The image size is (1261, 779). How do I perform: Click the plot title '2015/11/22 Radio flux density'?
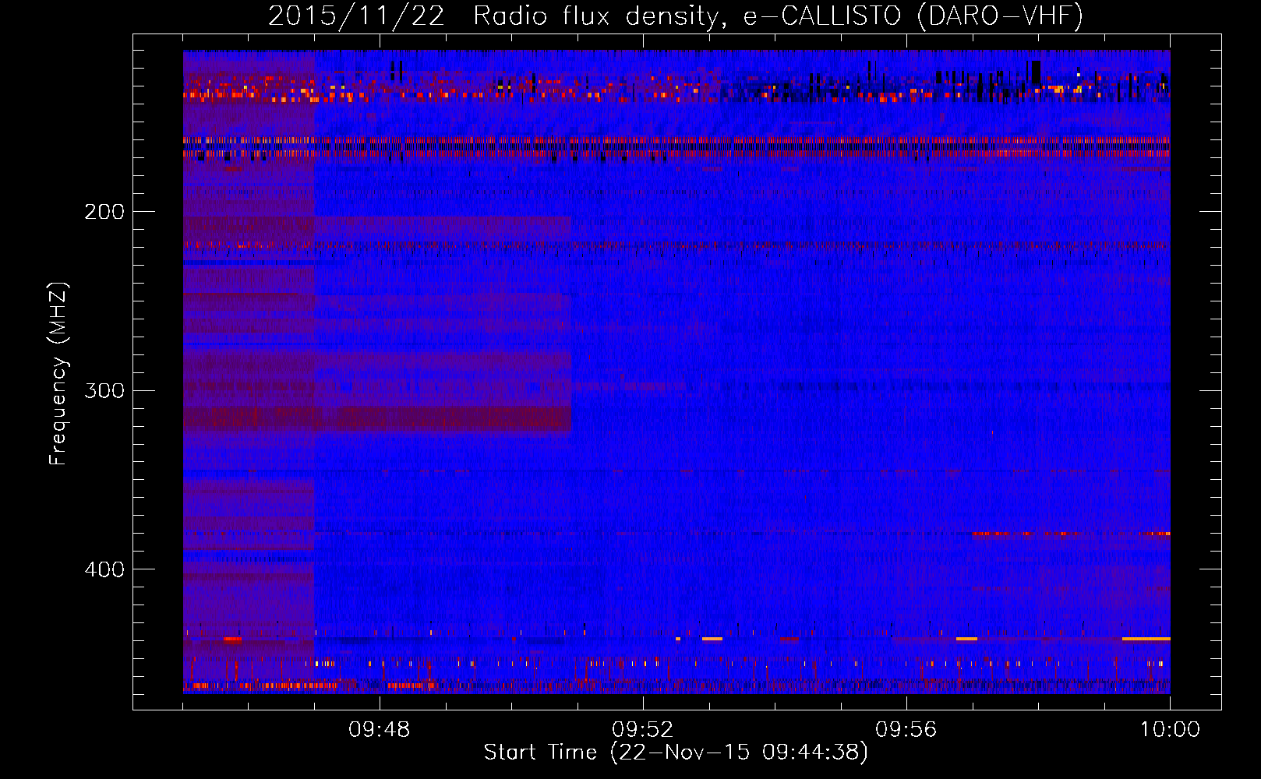coord(676,16)
